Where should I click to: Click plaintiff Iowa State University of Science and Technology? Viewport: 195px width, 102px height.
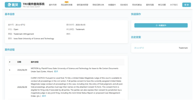point(34,39)
